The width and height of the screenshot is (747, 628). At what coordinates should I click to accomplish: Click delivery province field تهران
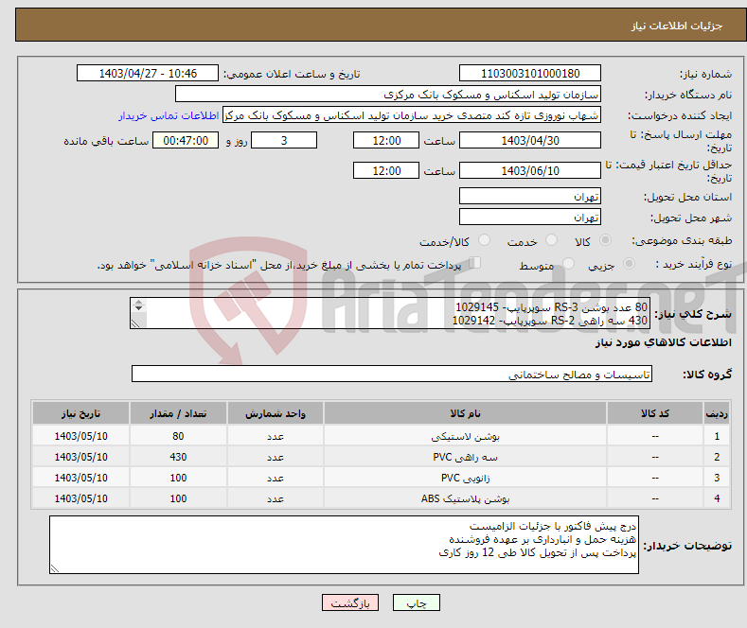click(530, 196)
